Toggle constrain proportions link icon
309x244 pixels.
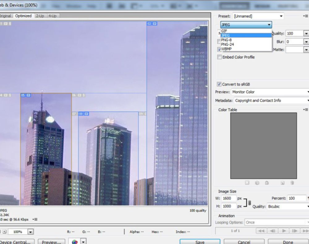tap(249, 202)
